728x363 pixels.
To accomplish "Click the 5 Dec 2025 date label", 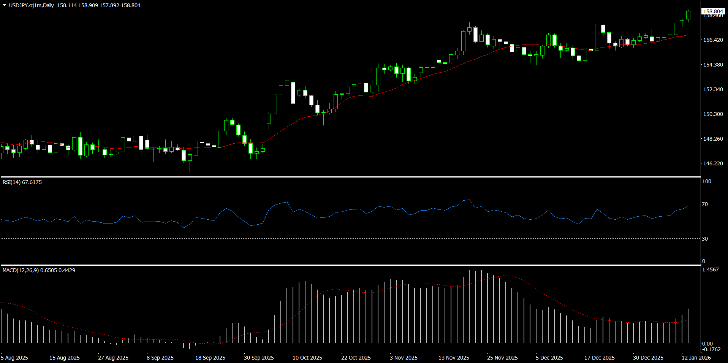I will 549,358.
